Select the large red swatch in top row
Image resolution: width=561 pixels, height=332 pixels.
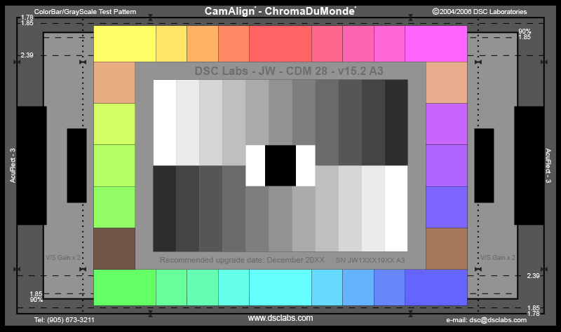[x=280, y=43]
